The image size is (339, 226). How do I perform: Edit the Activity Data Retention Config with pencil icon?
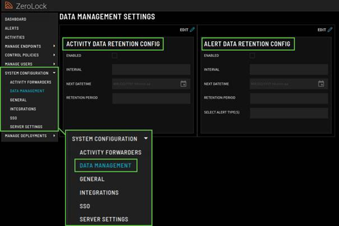point(193,30)
